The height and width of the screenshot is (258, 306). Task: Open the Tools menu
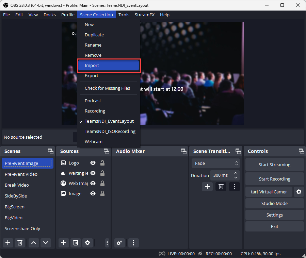coord(124,15)
